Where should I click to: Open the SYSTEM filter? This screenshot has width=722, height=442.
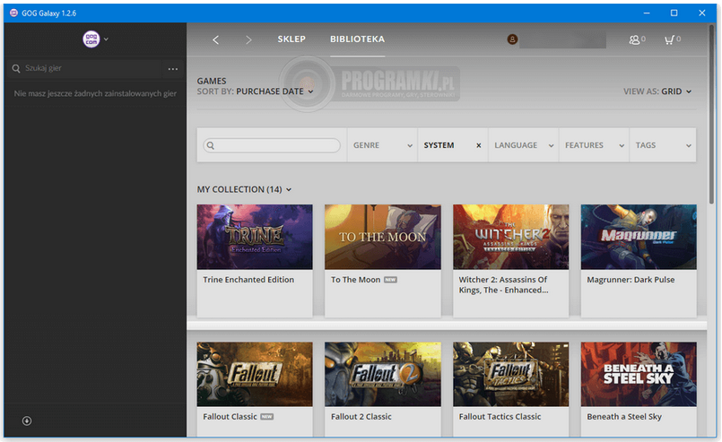[x=439, y=145]
